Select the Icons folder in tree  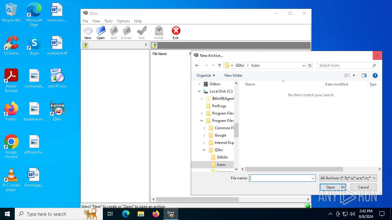point(221,165)
